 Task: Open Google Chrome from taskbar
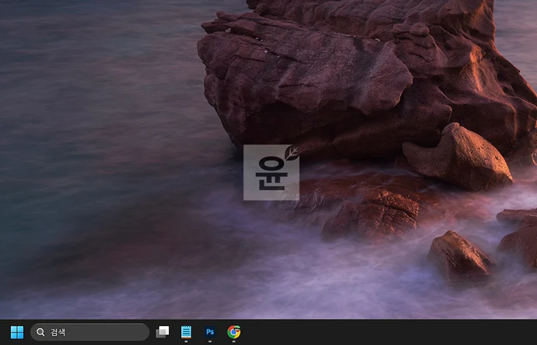click(234, 332)
